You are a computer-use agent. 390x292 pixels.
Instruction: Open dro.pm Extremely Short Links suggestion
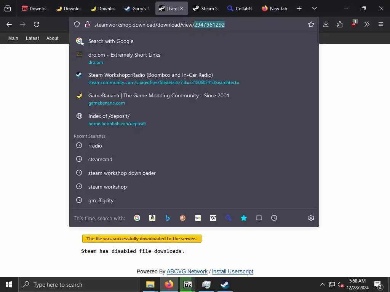194,58
